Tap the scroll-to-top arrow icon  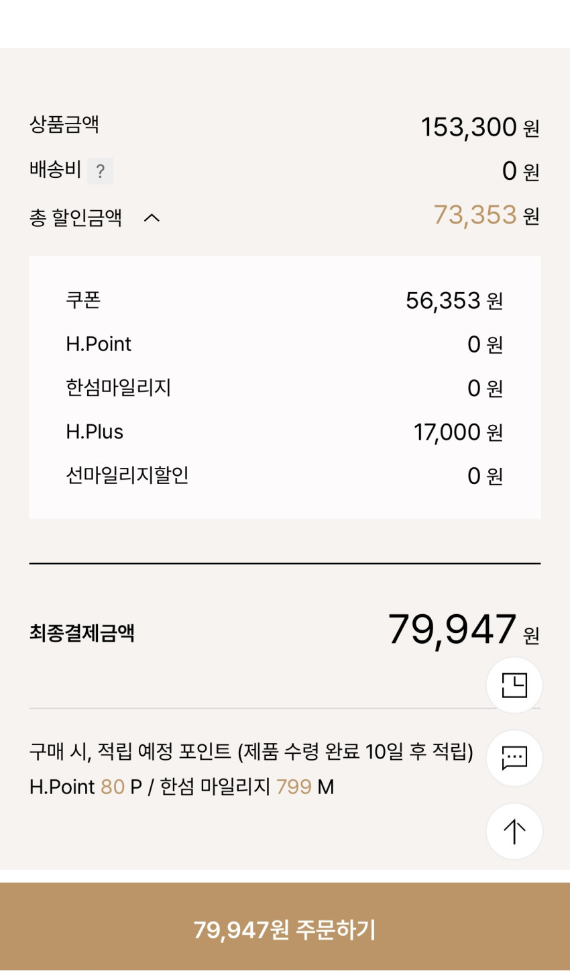(x=514, y=832)
